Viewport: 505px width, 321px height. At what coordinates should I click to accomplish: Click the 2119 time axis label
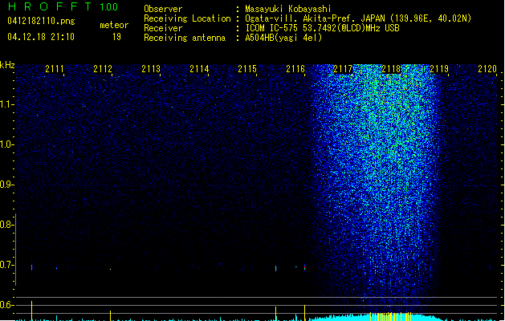pyautogui.click(x=439, y=69)
